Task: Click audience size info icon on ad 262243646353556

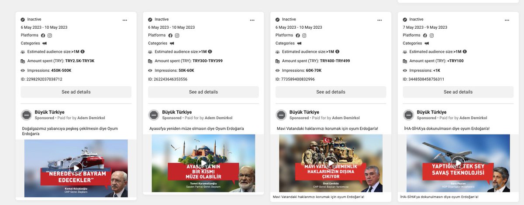Action: 210,51
